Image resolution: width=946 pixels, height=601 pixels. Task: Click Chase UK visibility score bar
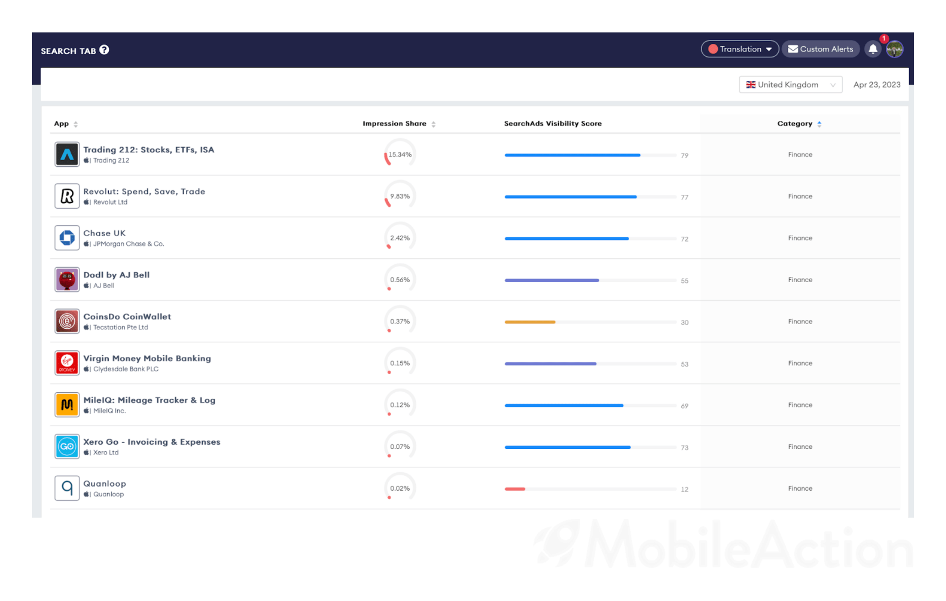[590, 239]
